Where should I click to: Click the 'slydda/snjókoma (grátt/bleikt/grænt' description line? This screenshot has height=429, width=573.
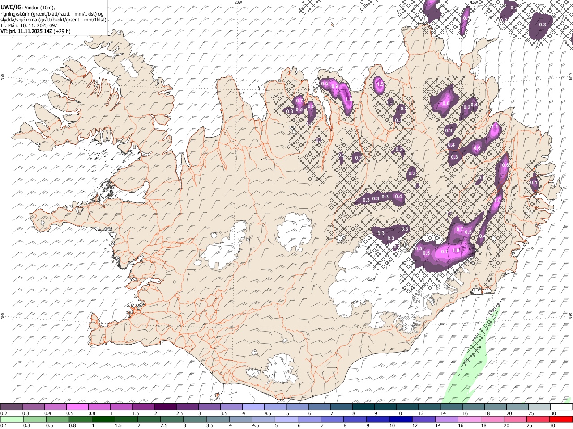coord(53,20)
